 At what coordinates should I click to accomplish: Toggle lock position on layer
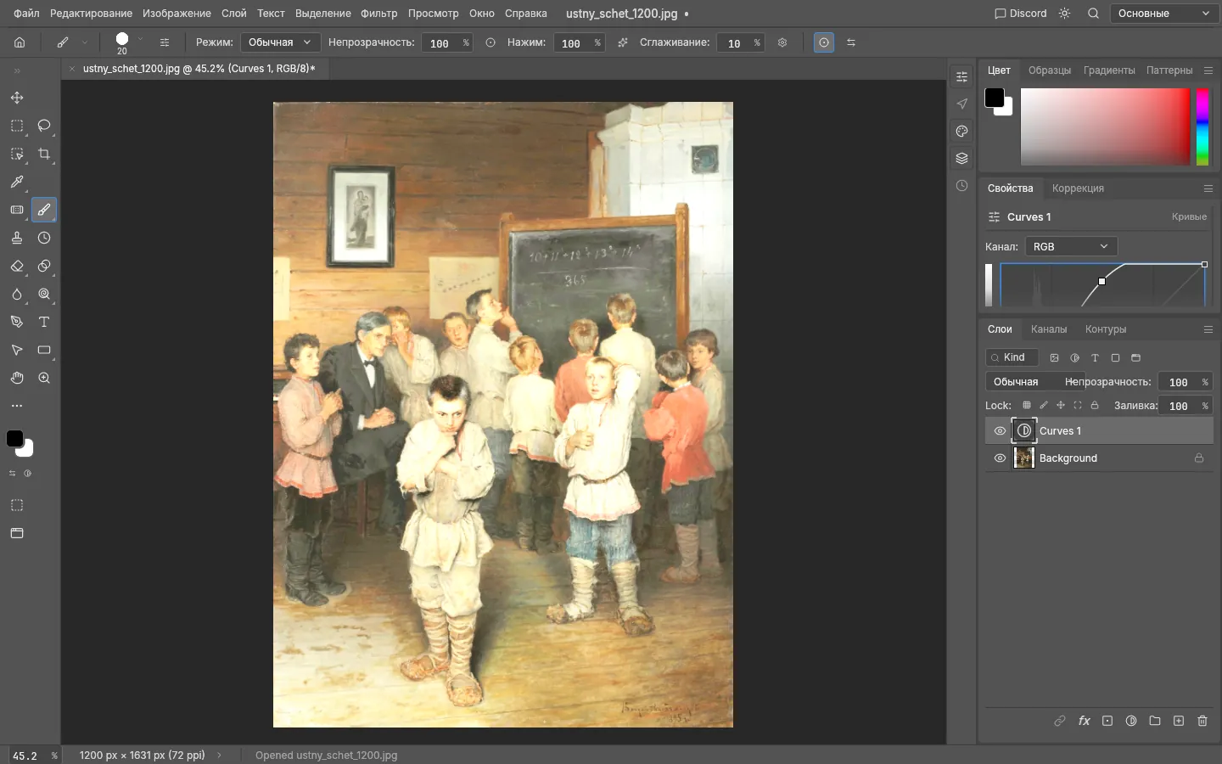click(x=1061, y=406)
